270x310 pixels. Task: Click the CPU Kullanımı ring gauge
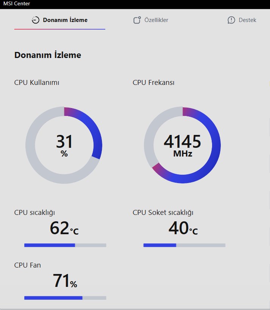click(x=64, y=145)
